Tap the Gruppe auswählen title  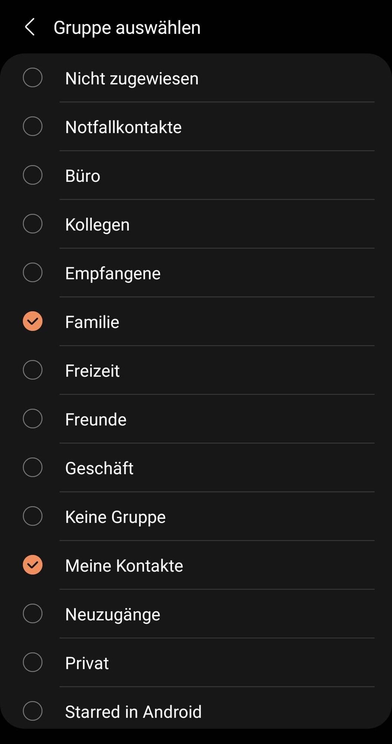click(127, 28)
